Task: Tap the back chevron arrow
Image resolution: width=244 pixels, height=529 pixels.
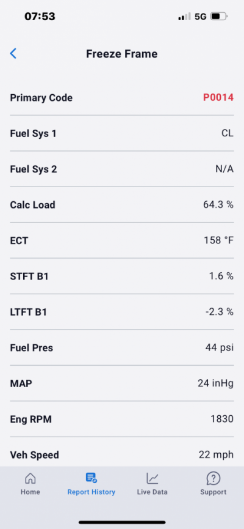Action: (x=13, y=53)
